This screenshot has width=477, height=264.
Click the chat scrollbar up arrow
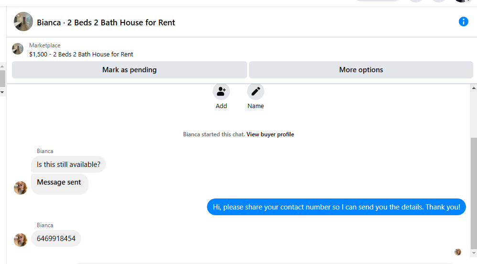(474, 88)
